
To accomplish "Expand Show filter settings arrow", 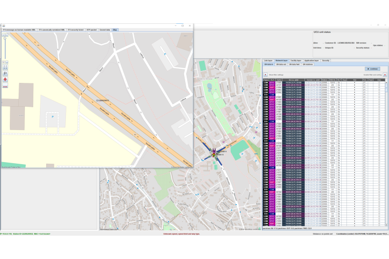I will (266, 75).
